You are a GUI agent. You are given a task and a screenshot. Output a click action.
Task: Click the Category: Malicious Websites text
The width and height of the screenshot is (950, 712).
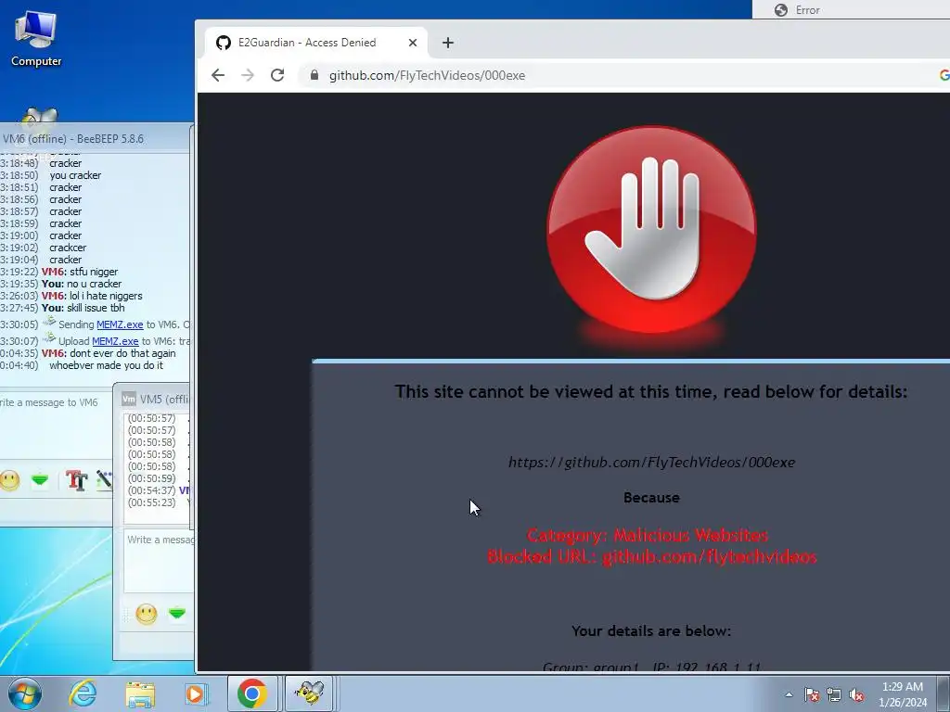click(x=648, y=535)
